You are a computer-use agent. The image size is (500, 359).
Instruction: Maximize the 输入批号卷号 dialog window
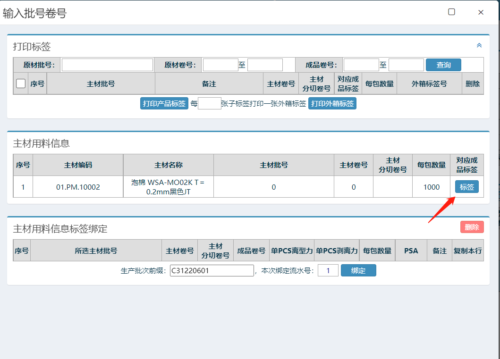[x=451, y=12]
